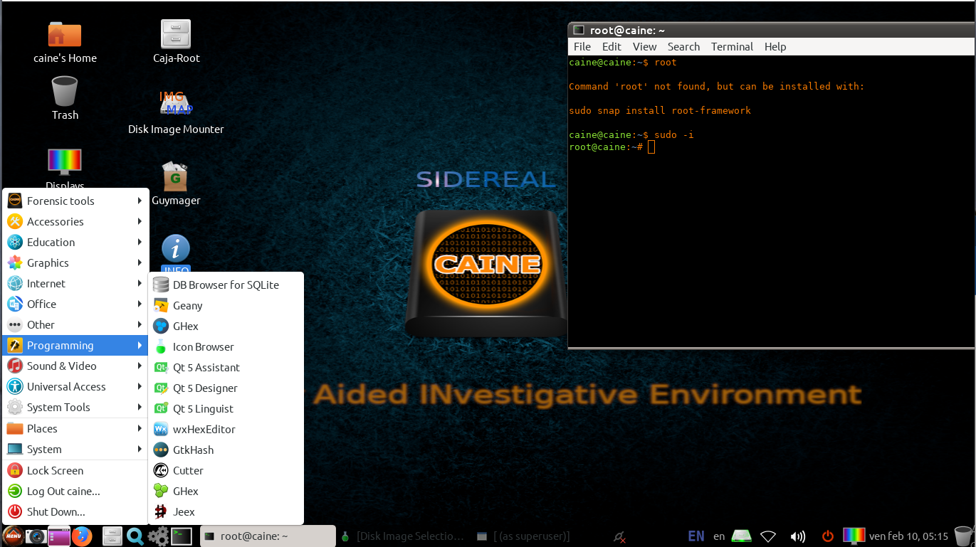Choose wxHexEditor from the Programming submenu
This screenshot has height=547, width=976.
[204, 430]
